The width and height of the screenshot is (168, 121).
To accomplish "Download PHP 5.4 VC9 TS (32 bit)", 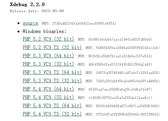I will pos(52,114).
